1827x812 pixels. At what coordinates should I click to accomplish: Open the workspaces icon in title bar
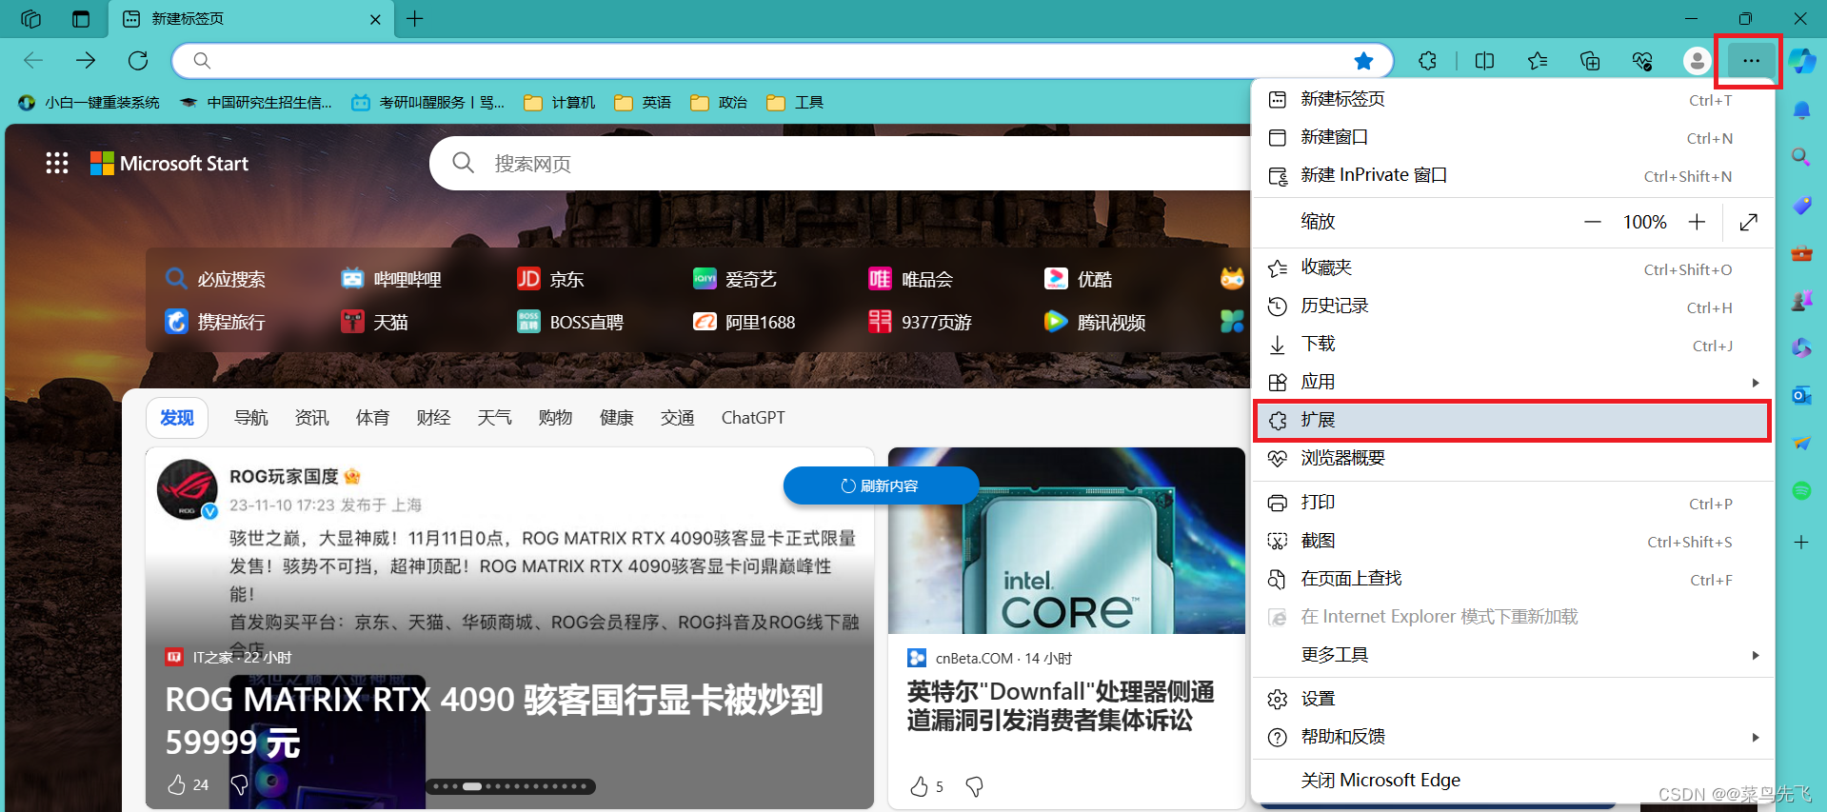point(30,19)
